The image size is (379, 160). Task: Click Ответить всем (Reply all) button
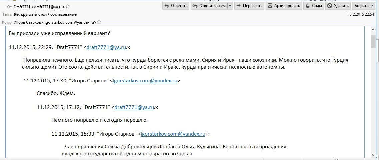pos(209,6)
